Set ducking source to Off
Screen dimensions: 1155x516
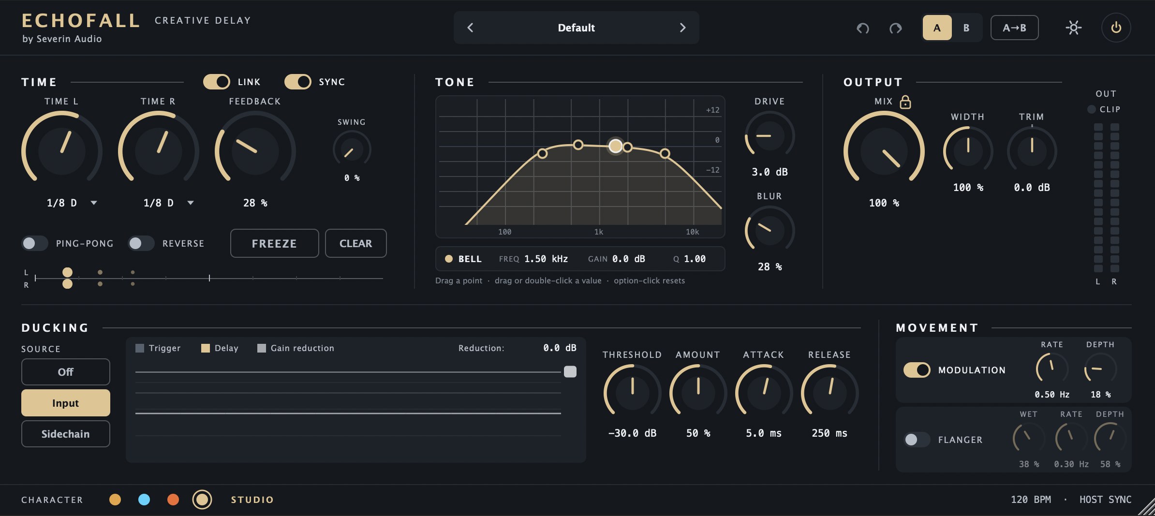(66, 372)
